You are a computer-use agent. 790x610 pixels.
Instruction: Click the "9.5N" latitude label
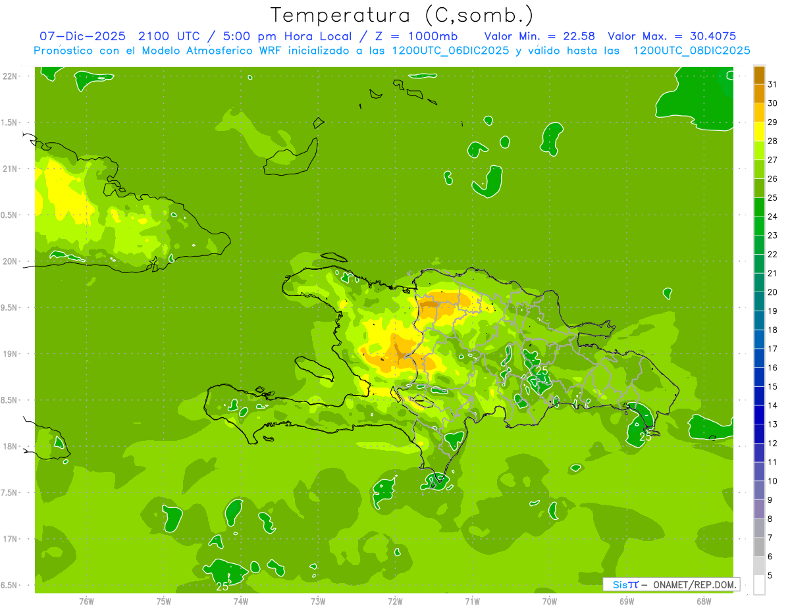click(10, 307)
